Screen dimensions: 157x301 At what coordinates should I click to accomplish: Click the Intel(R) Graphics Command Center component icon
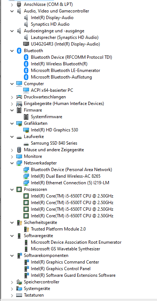[26, 262]
